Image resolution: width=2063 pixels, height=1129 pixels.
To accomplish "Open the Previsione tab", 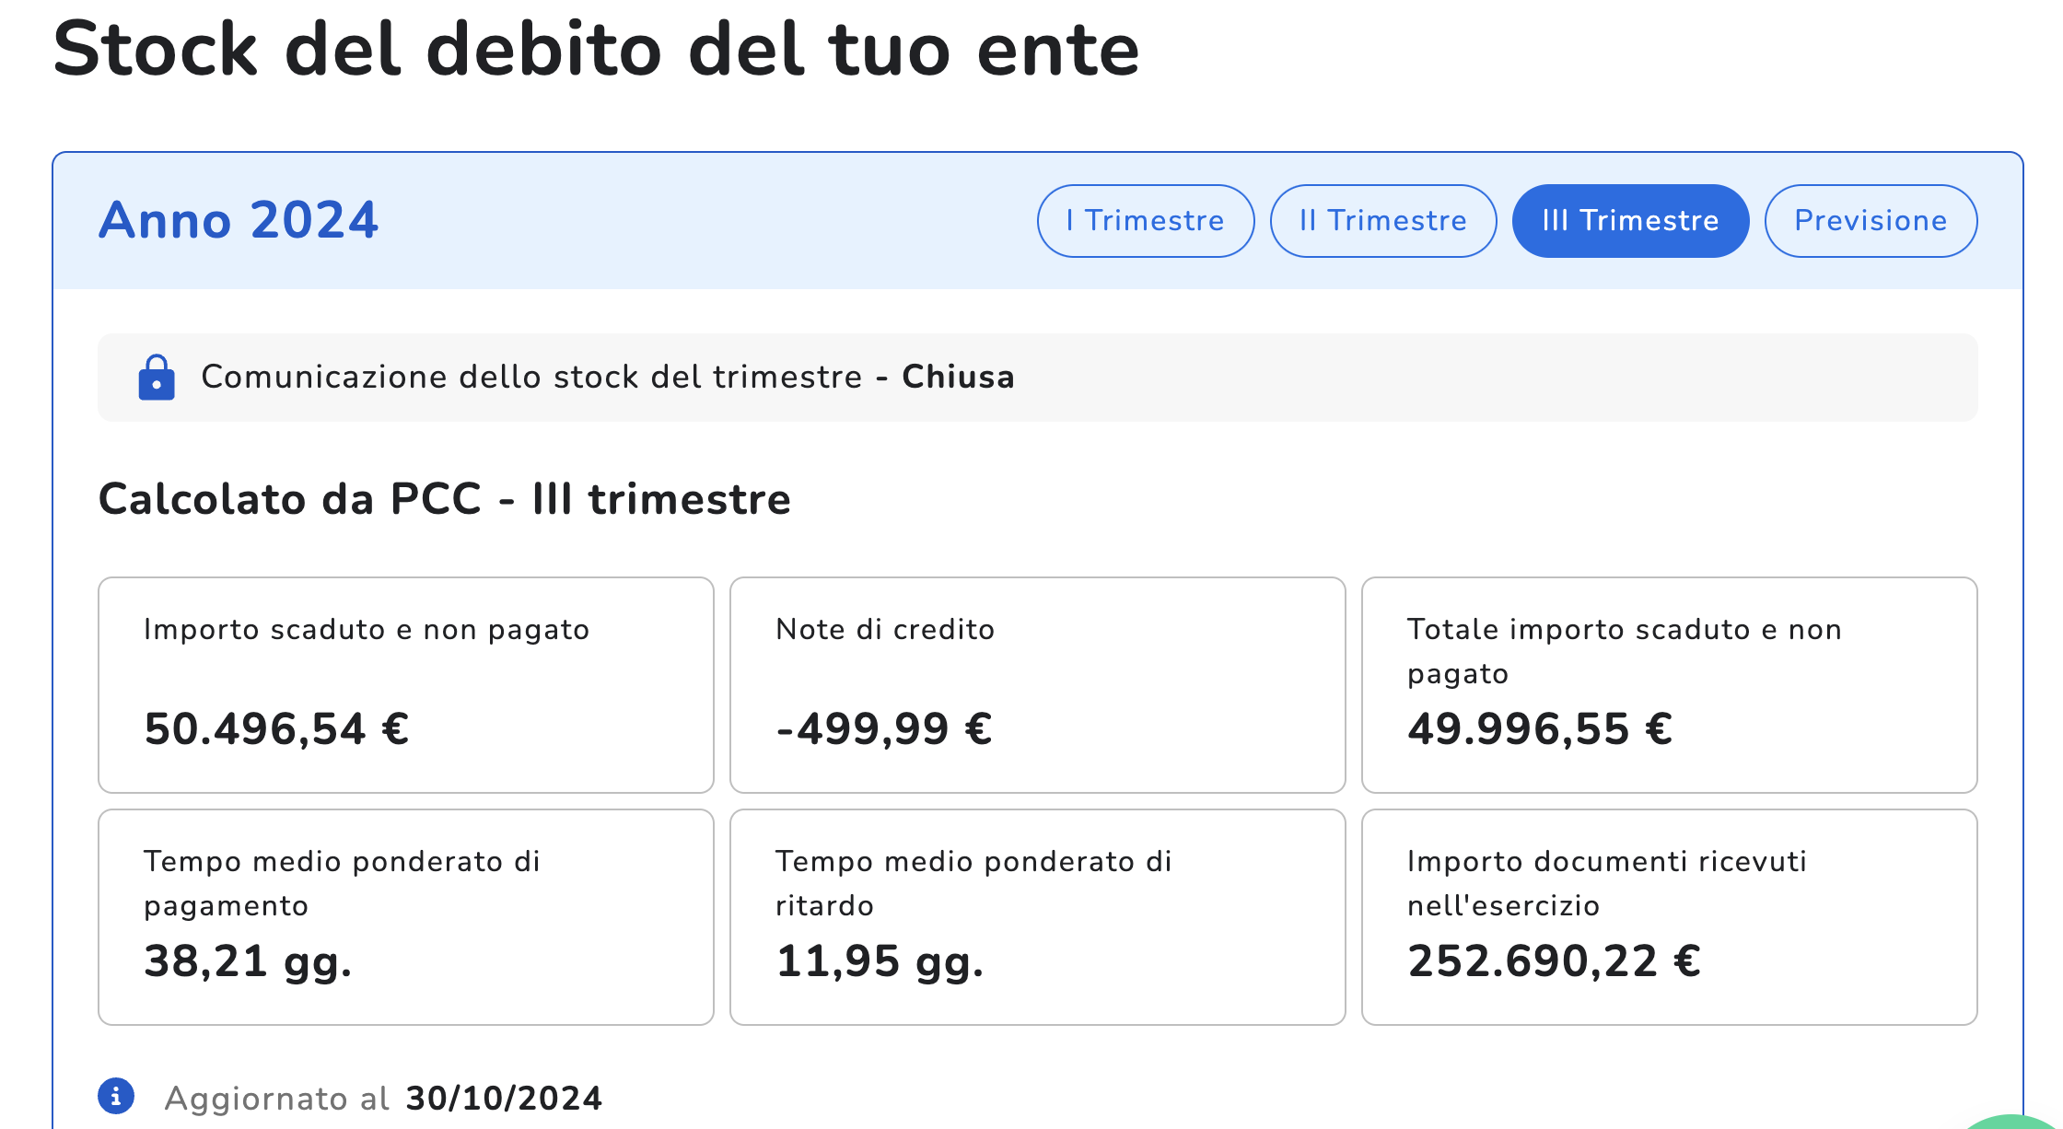I will (1871, 221).
